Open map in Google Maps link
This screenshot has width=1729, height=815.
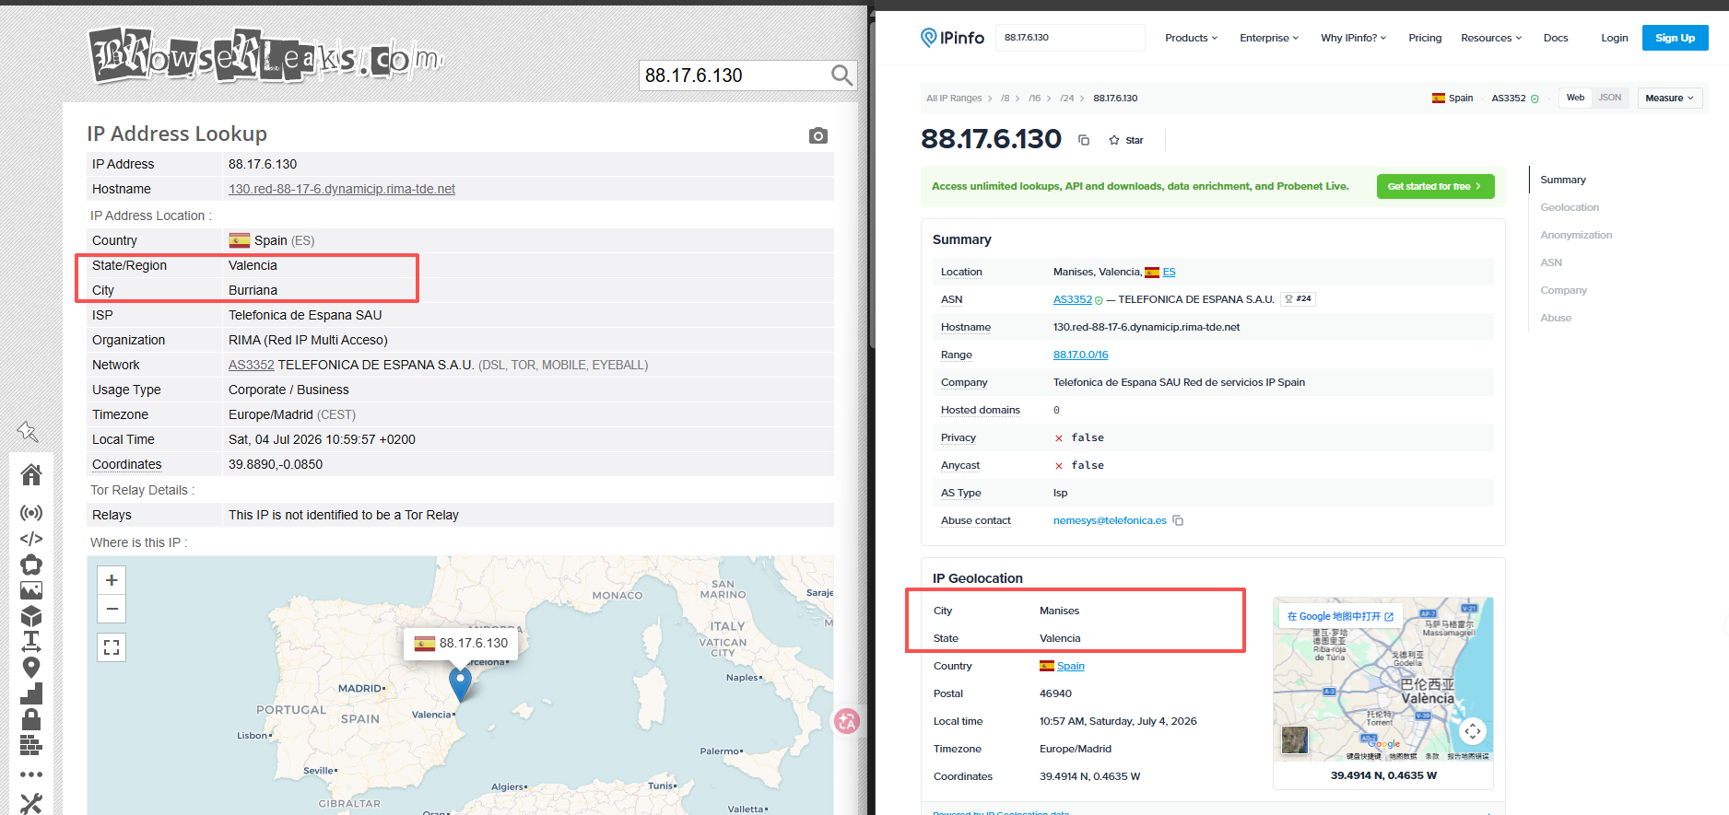pyautogui.click(x=1340, y=616)
